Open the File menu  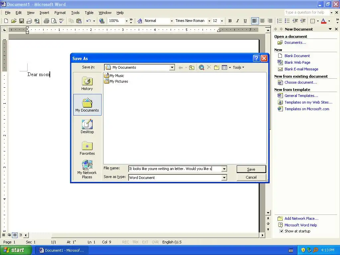click(x=8, y=13)
